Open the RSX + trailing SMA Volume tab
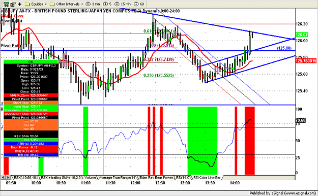The image size is (318, 196). 68,178
